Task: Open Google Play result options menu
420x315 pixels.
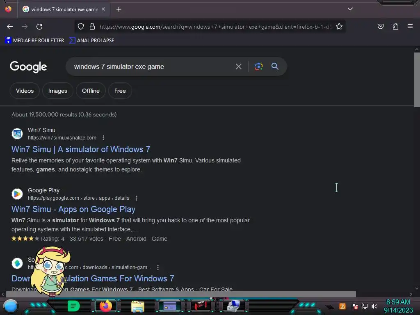Action: click(x=137, y=198)
